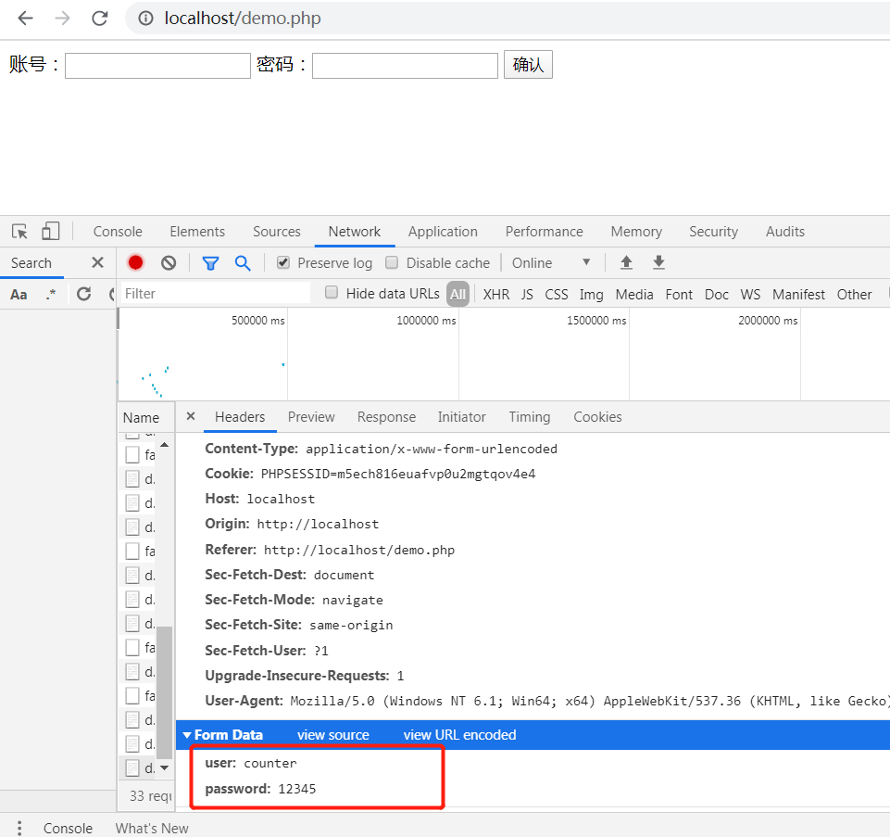890x837 pixels.
Task: View the Response sub-tab
Action: 386,416
